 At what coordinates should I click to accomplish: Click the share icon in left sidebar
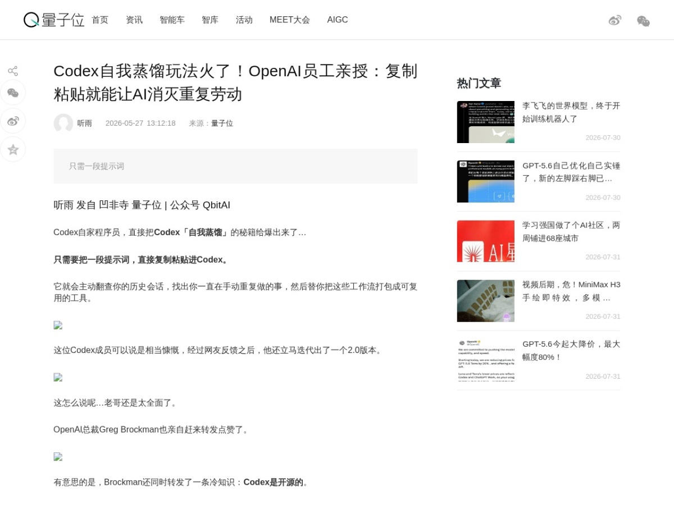coord(13,71)
